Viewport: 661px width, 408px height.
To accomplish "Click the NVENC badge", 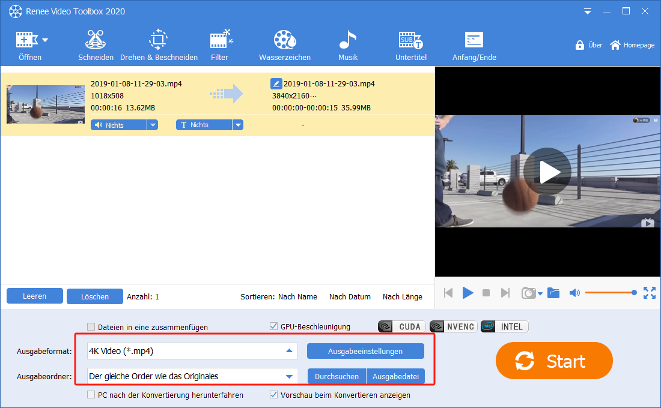I will 453,327.
